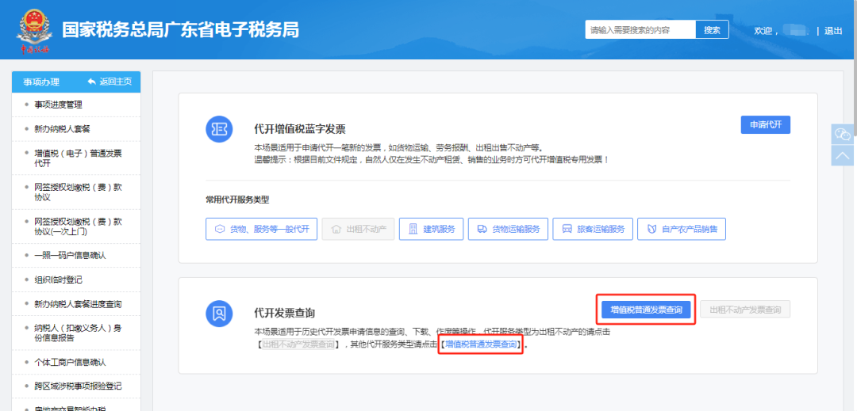This screenshot has width=857, height=411.
Task: Click icon in 自产农产品销售 button
Action: [651, 229]
